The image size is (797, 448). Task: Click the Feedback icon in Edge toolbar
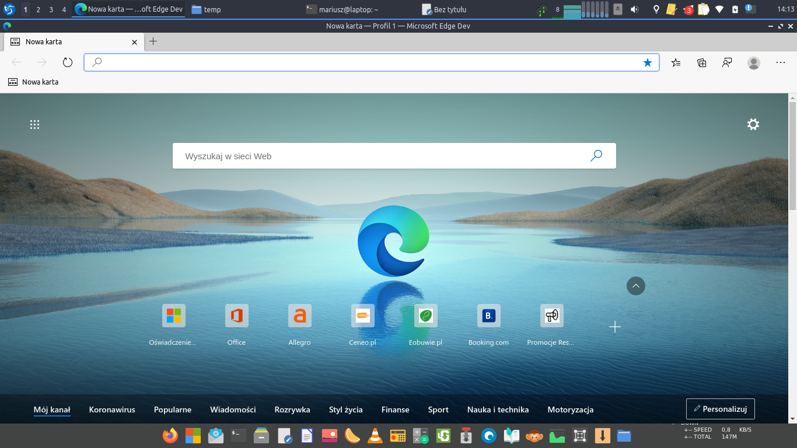(727, 62)
